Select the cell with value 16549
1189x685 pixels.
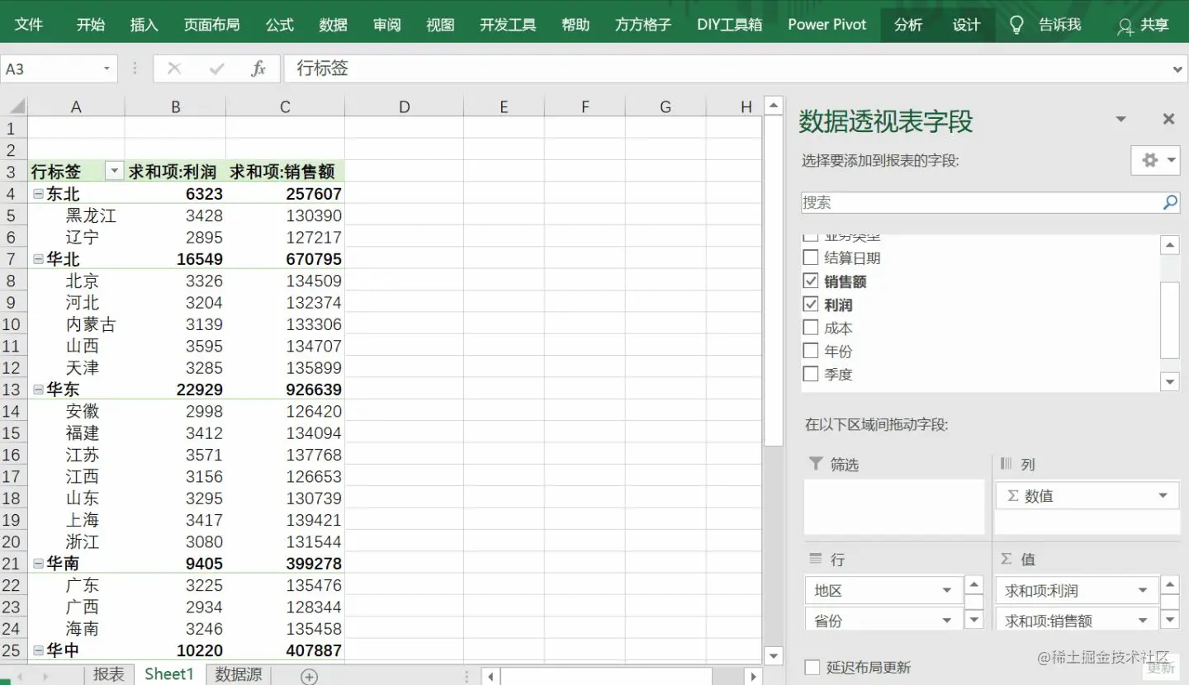[x=175, y=259]
